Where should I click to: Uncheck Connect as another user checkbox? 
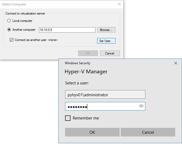click(x=11, y=40)
